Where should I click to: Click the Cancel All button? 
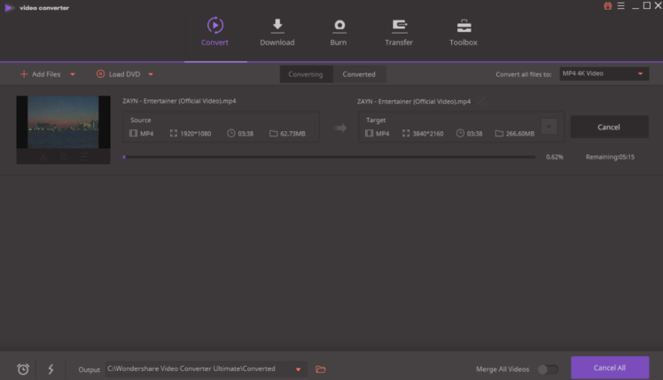[609, 368]
